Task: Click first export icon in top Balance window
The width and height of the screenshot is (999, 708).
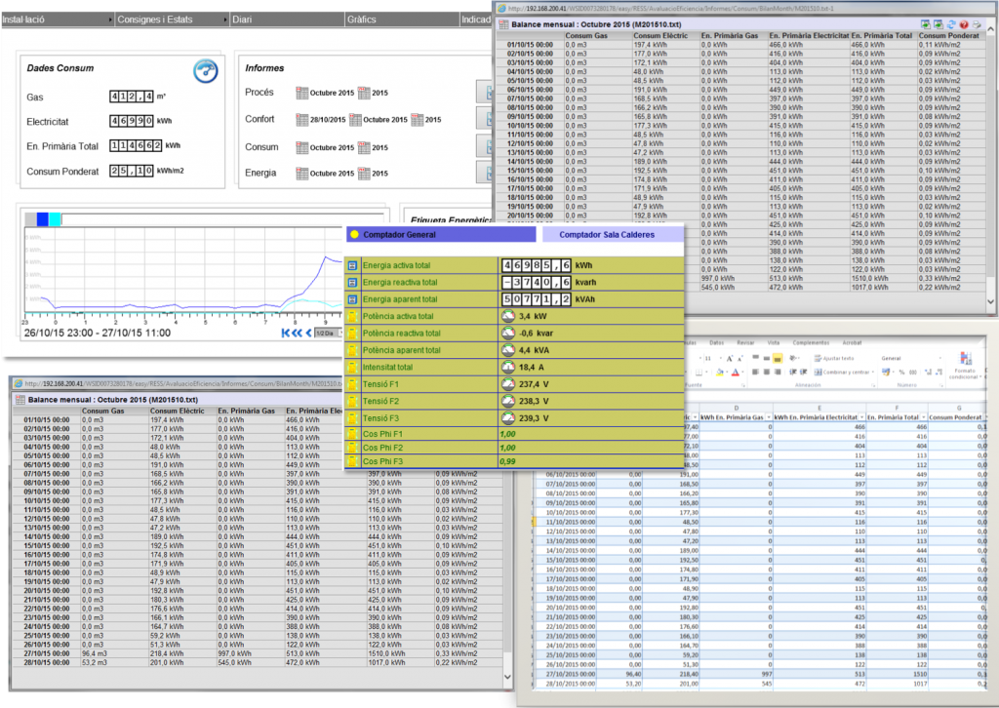Action: click(926, 24)
